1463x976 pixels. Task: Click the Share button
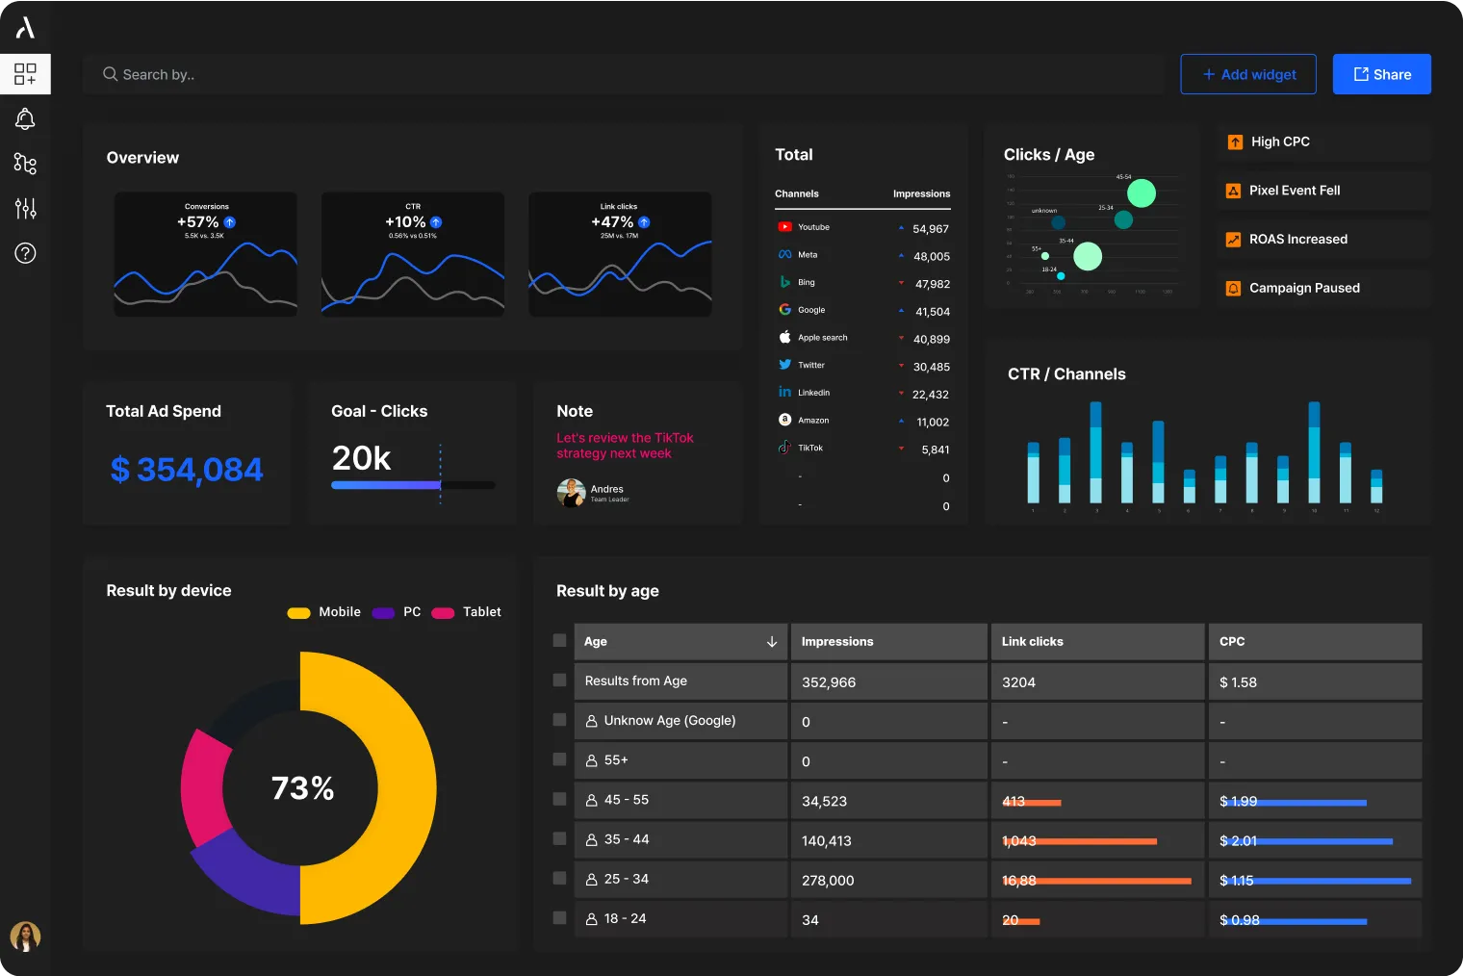(x=1382, y=74)
